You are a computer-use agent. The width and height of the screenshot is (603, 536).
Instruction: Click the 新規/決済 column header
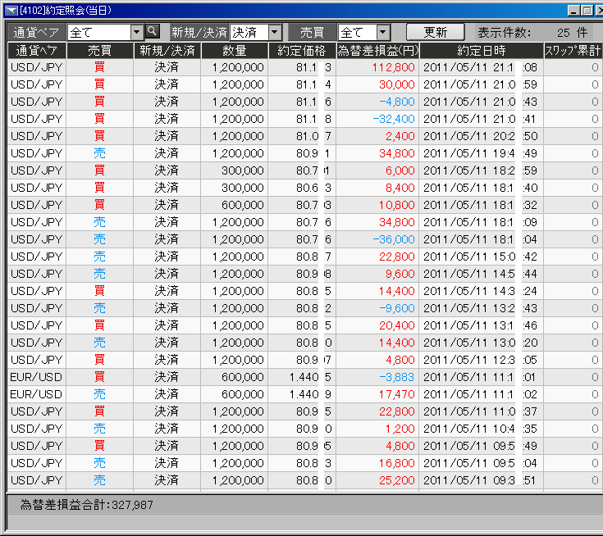167,50
